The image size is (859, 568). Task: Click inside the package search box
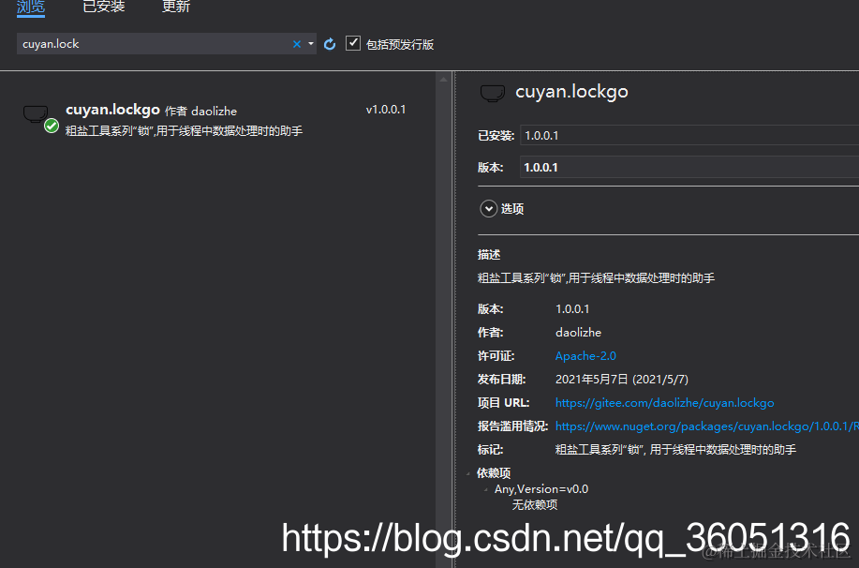click(141, 43)
